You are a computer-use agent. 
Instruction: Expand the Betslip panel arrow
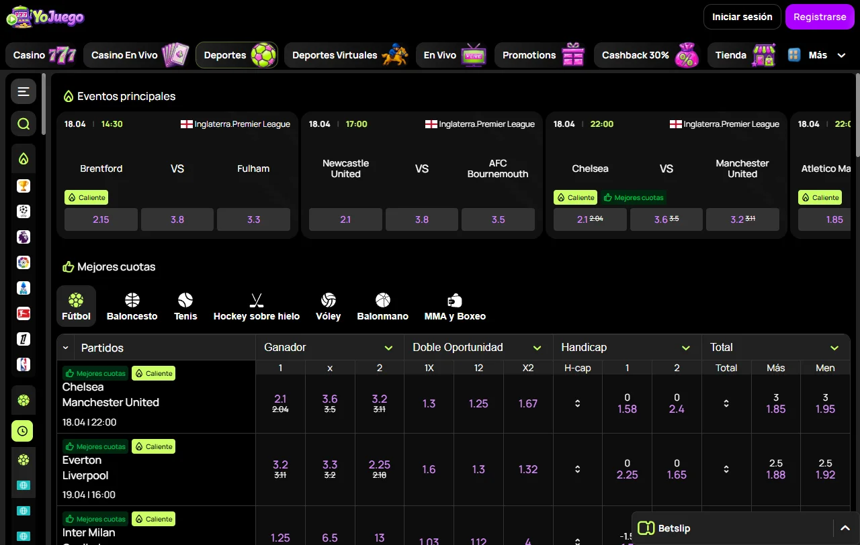[845, 528]
